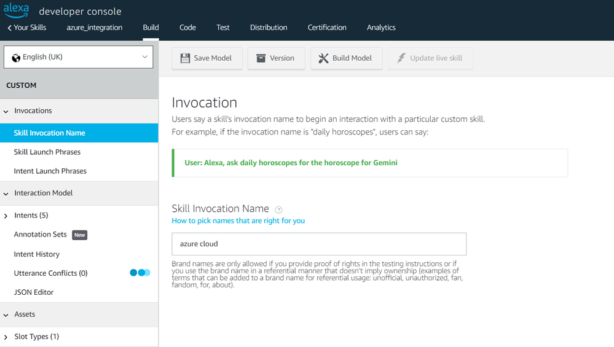The height and width of the screenshot is (347, 614).
Task: Open the English (UK) language dropdown
Action: tap(79, 57)
